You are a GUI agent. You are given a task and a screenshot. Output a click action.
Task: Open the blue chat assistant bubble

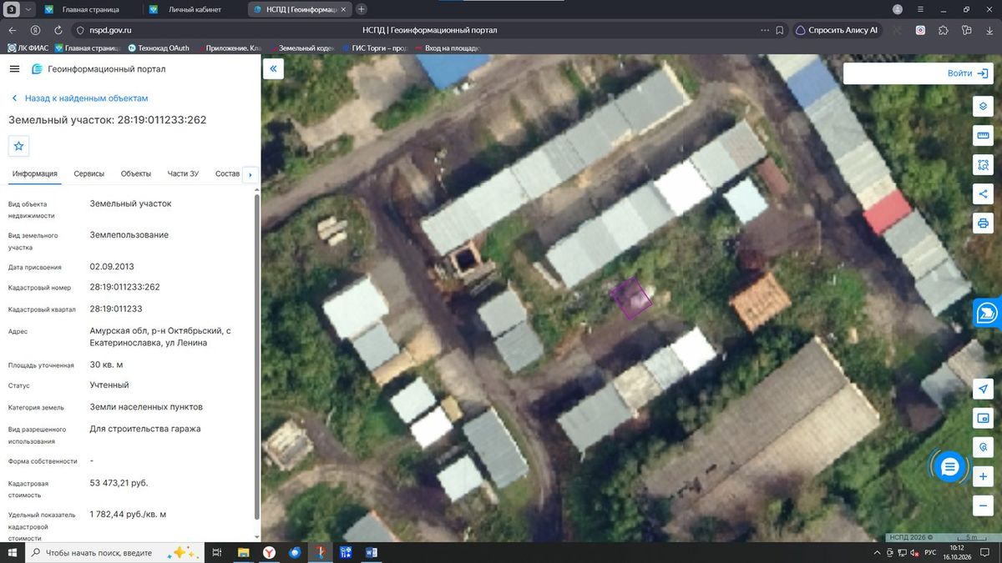[949, 467]
